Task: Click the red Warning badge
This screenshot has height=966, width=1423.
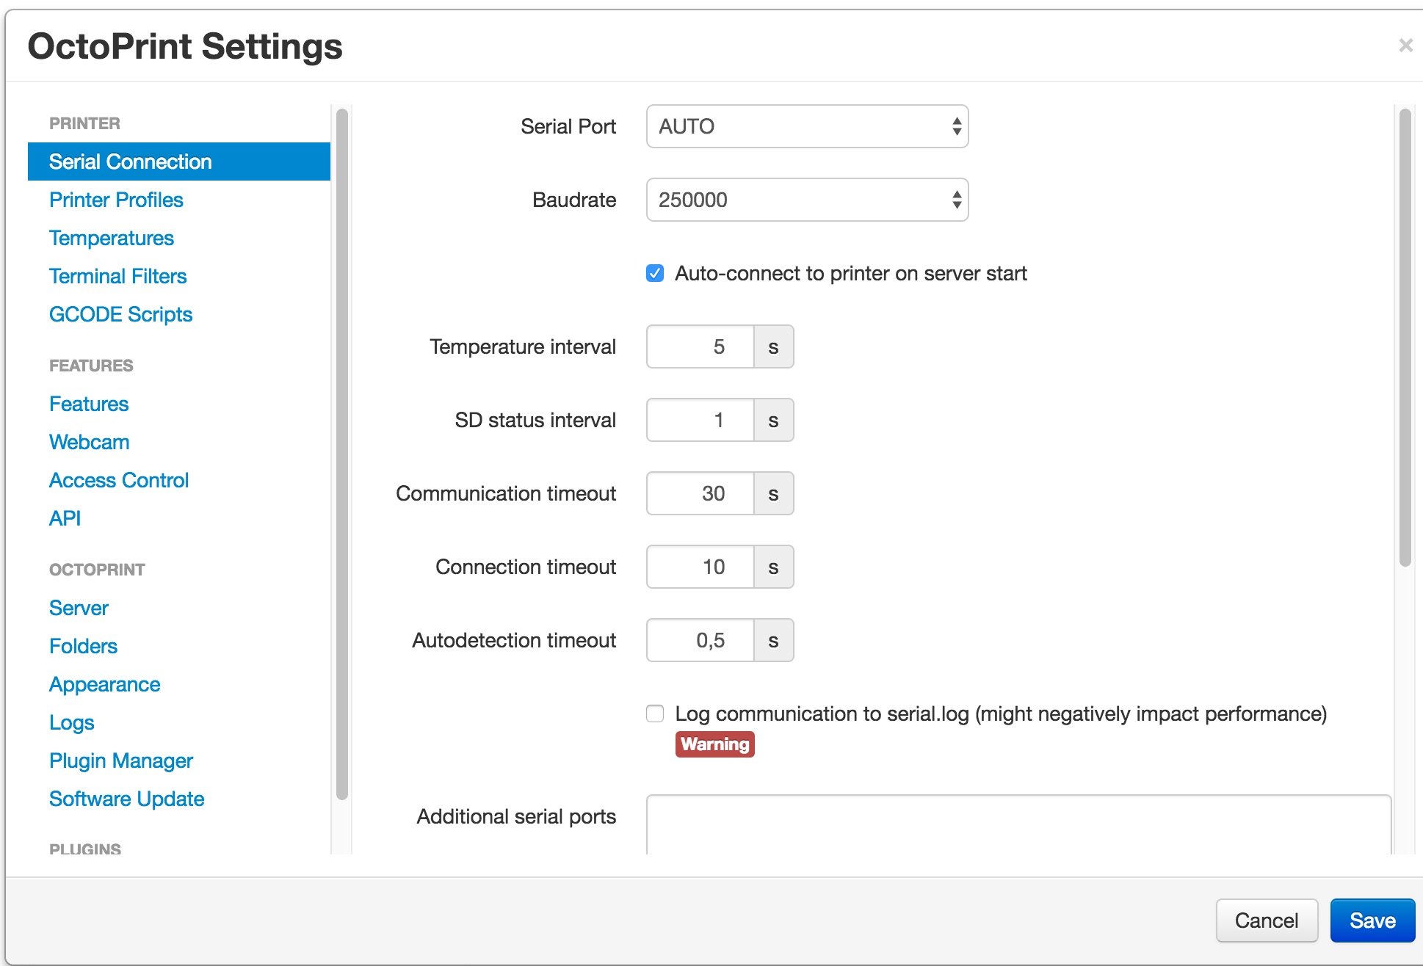Action: click(714, 744)
